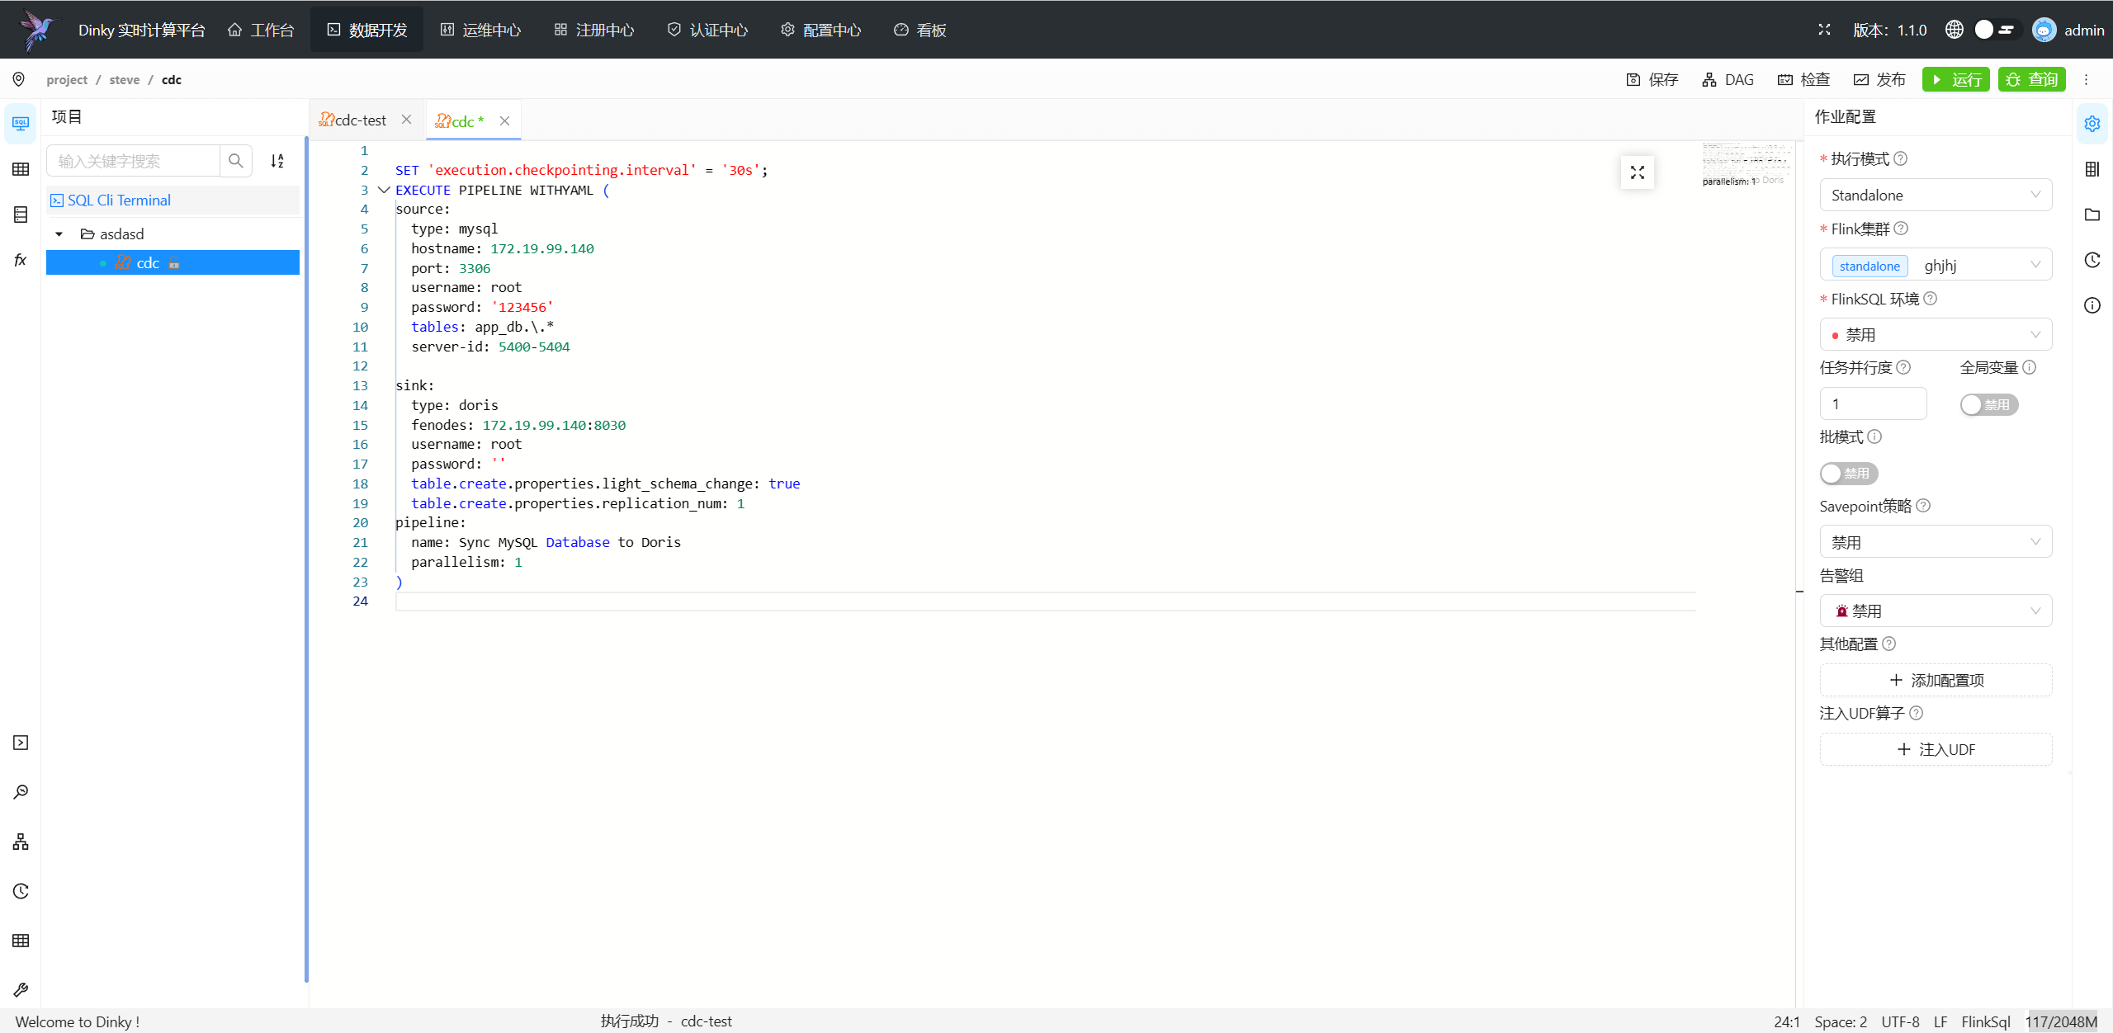The image size is (2113, 1033).
Task: Open the 运维中心 menu
Action: tap(480, 30)
